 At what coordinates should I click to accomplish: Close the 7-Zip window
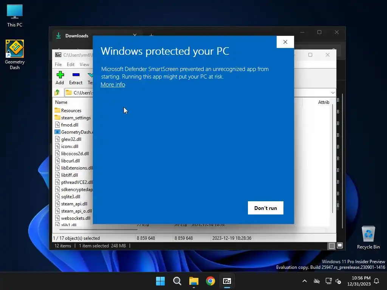[328, 55]
